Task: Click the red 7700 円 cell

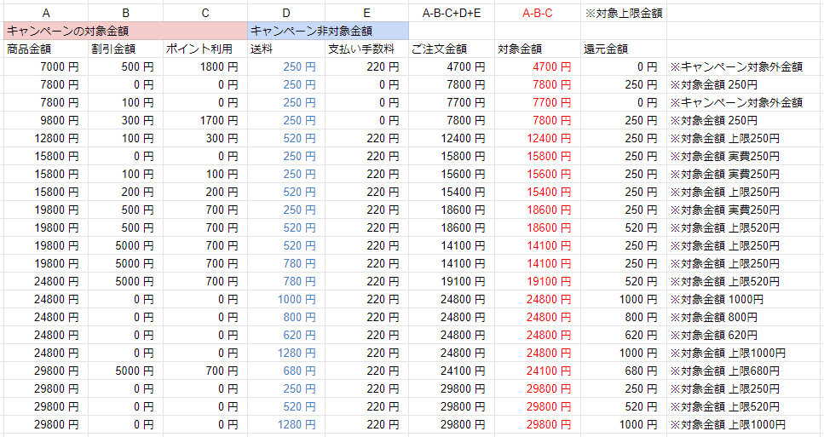Action: pyautogui.click(x=537, y=102)
